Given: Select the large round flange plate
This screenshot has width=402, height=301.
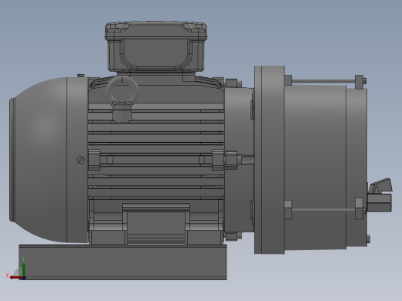Looking at the screenshot, I should [270, 160].
